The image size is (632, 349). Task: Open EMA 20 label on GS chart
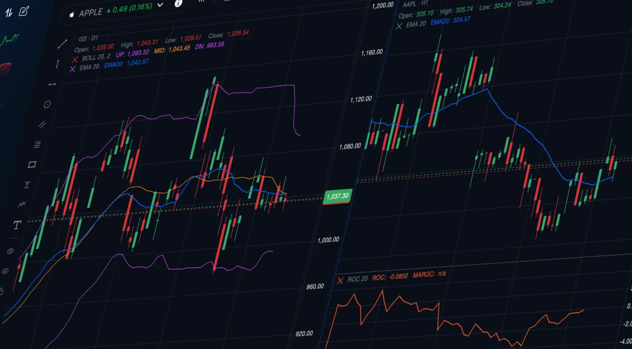click(89, 67)
